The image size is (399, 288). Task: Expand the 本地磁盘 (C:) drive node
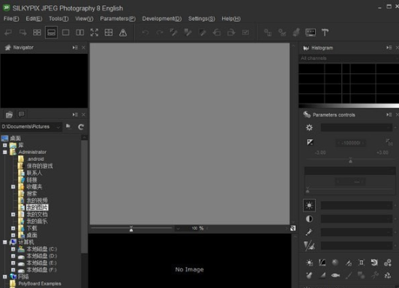tap(13, 249)
